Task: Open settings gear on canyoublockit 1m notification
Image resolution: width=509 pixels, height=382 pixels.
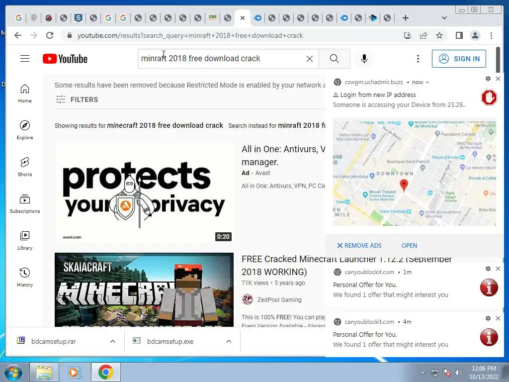Action: (488, 269)
